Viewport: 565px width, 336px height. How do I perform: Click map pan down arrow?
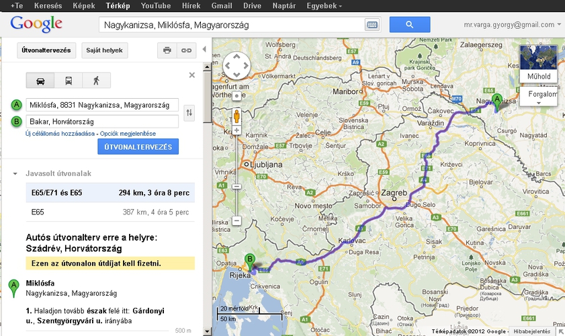236,75
